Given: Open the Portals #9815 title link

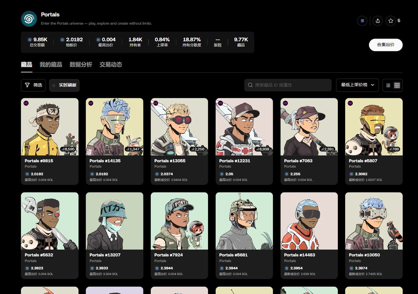Looking at the screenshot, I should [x=39, y=161].
